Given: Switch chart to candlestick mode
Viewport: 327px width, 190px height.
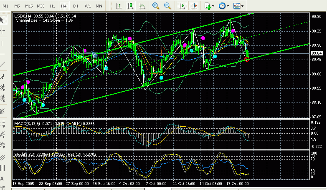Looking at the screenshot, I should (x=130, y=6).
